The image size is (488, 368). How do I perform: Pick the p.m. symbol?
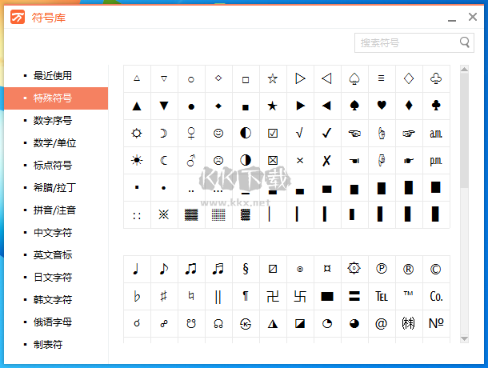[x=436, y=160]
